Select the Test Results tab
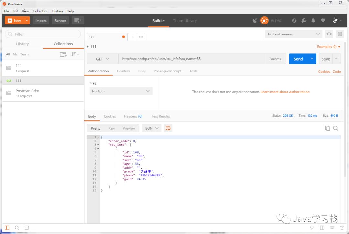349x234 pixels. [x=161, y=116]
